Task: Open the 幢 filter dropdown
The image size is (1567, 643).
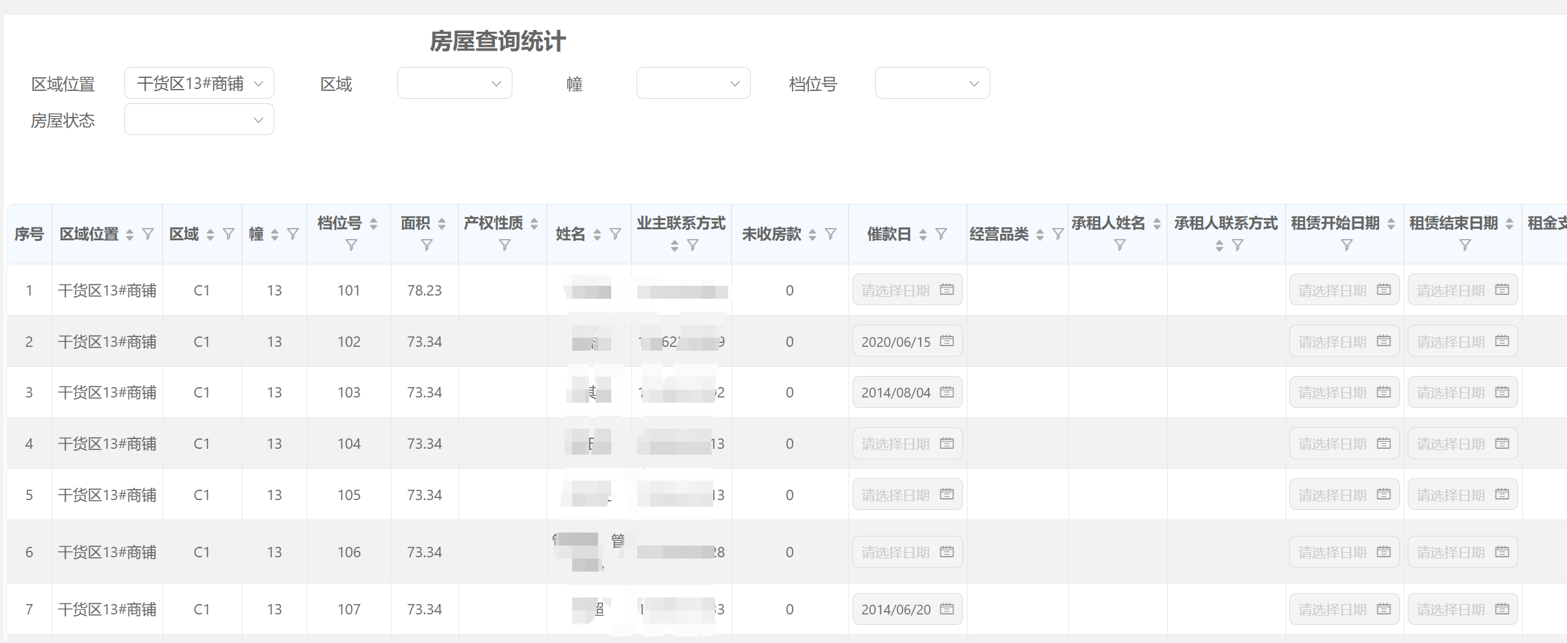Action: coord(693,83)
